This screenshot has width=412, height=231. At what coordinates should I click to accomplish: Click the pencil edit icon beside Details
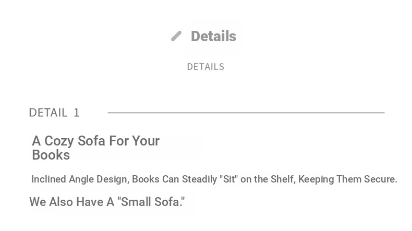tap(176, 36)
